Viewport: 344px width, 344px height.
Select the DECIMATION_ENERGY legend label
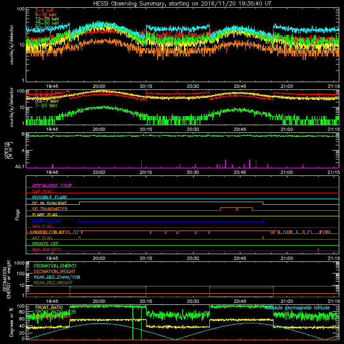[x=55, y=266]
